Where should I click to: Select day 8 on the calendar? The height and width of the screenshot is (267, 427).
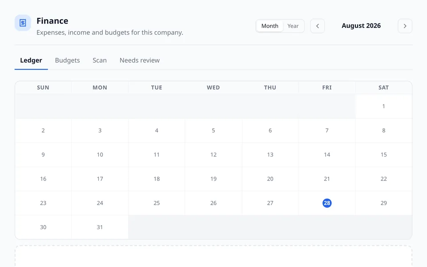tap(384, 130)
